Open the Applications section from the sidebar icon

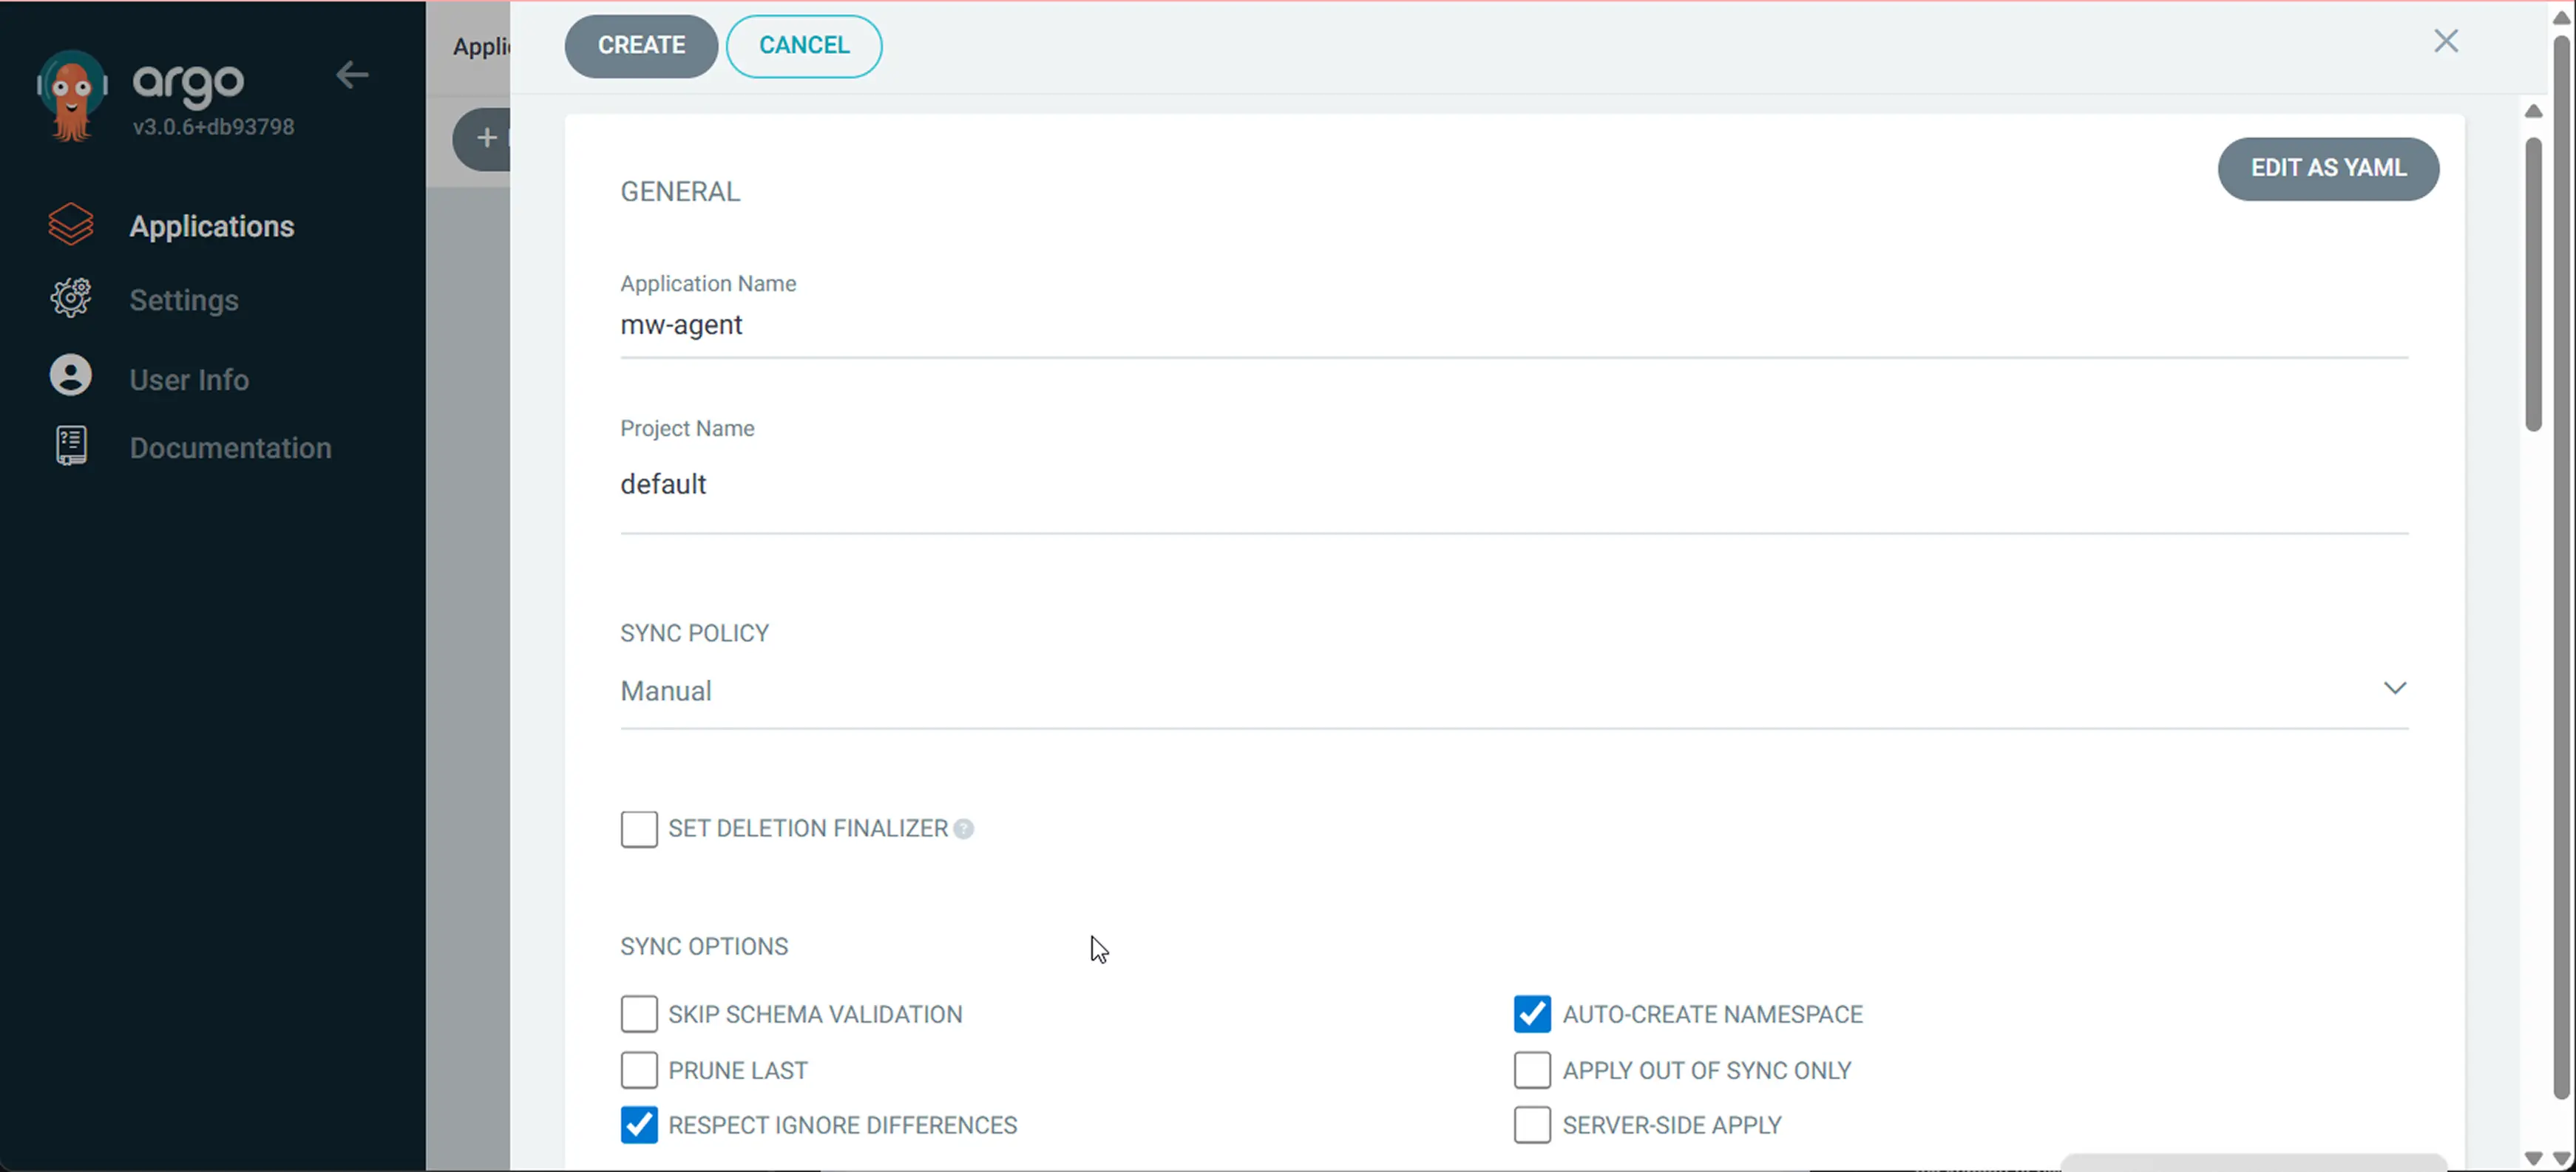point(70,225)
